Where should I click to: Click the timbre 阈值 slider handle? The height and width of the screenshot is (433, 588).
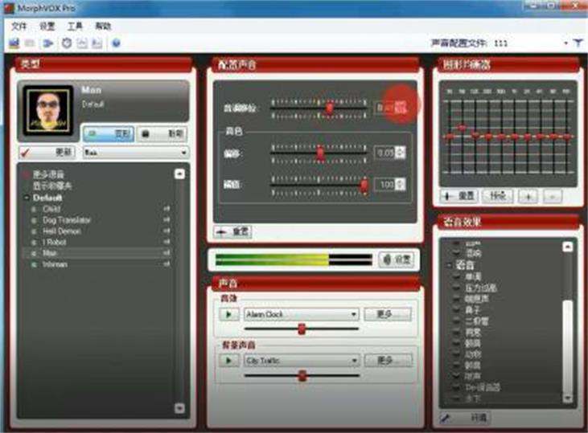[x=364, y=185]
